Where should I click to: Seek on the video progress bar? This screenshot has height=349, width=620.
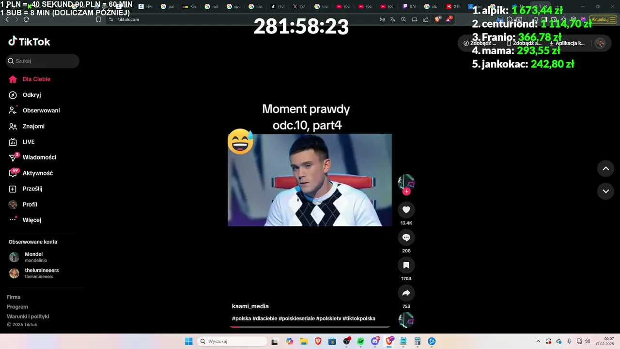310,327
